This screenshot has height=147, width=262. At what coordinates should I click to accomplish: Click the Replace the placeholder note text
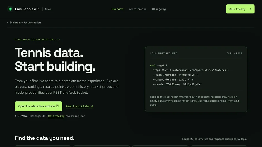[x=195, y=101]
